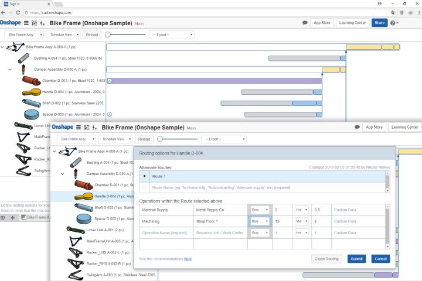Cancel the routing options dialog

tap(380, 259)
